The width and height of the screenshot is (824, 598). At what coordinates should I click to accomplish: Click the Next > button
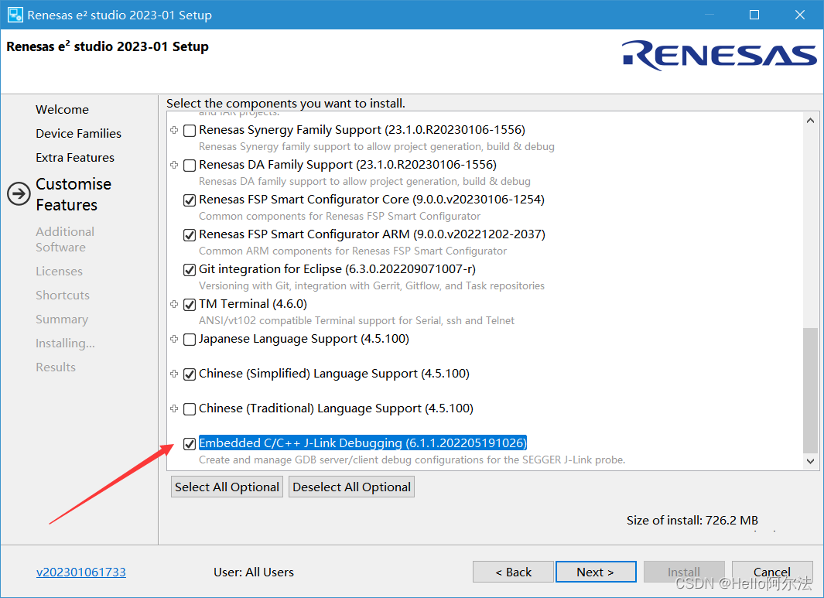pyautogui.click(x=596, y=572)
